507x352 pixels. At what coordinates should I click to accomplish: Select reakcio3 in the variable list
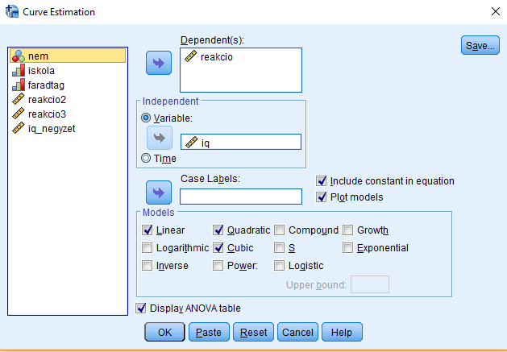click(x=68, y=114)
